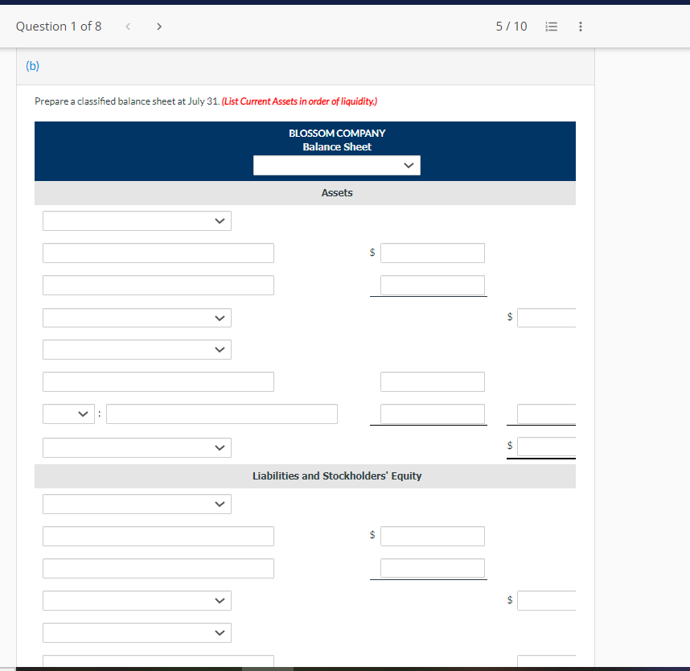The height and width of the screenshot is (671, 690).
Task: Click the BLOSSOM COMPANY heading
Action: click(x=337, y=133)
